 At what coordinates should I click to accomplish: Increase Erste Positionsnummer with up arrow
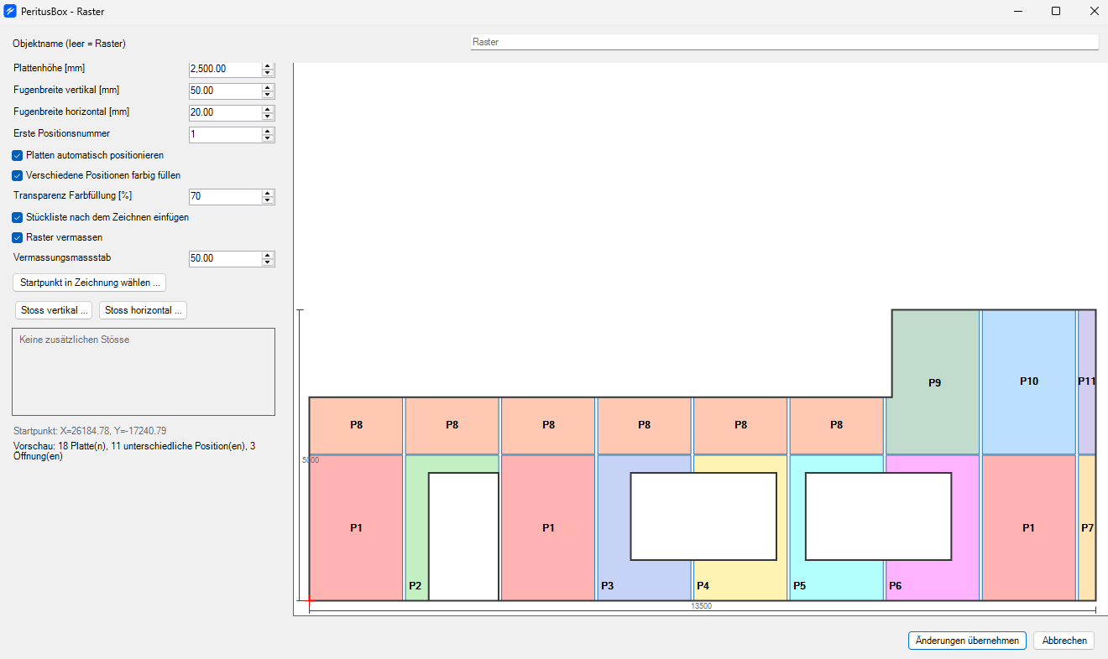point(268,131)
